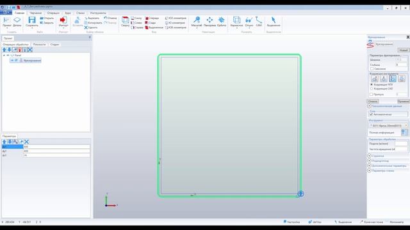This screenshot has height=230, width=410.
Task: Select the Снизу (bottom) view
Action: [136, 19]
